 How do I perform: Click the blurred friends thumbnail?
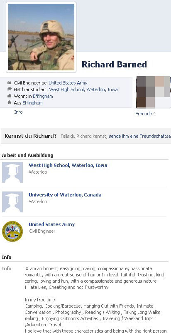click(153, 92)
